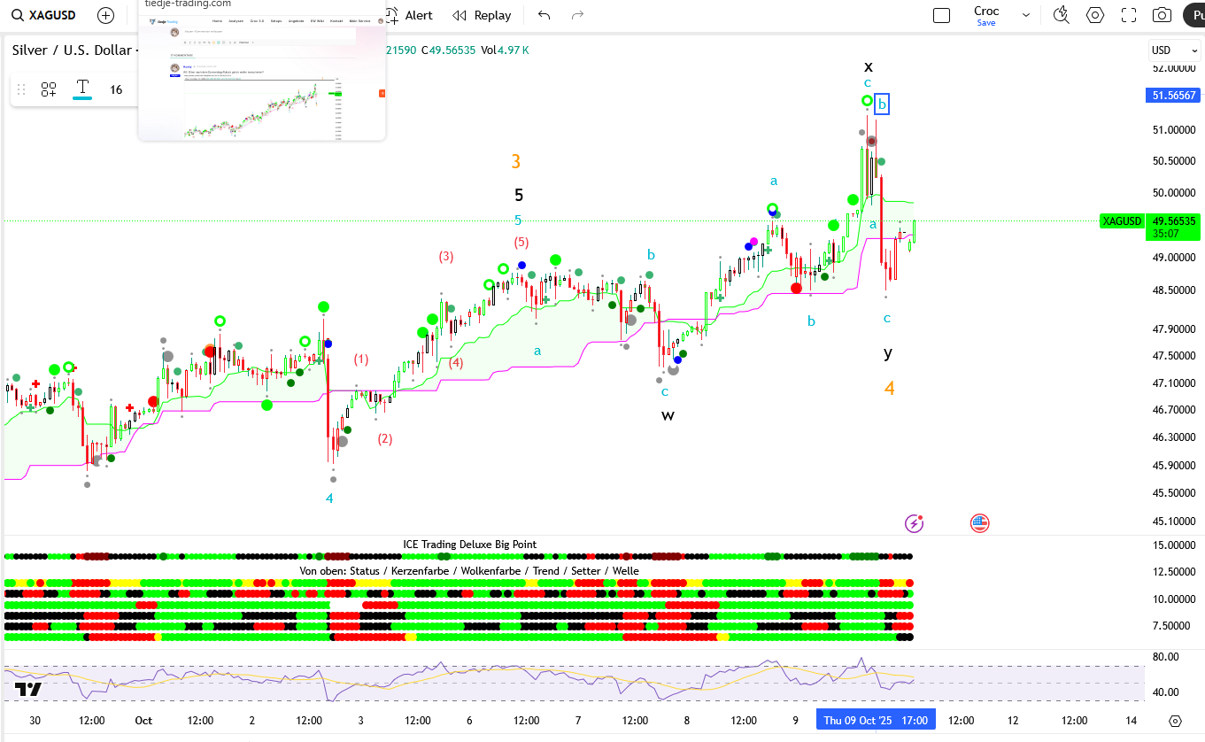The height and width of the screenshot is (742, 1205).
Task: Open the chart layout setup square icon
Action: (941, 15)
